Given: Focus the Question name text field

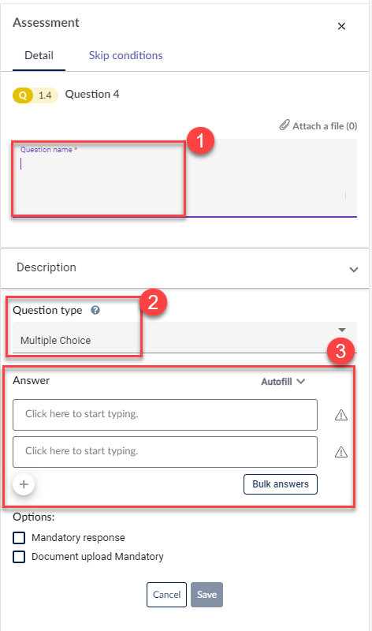Looking at the screenshot, I should [184, 178].
